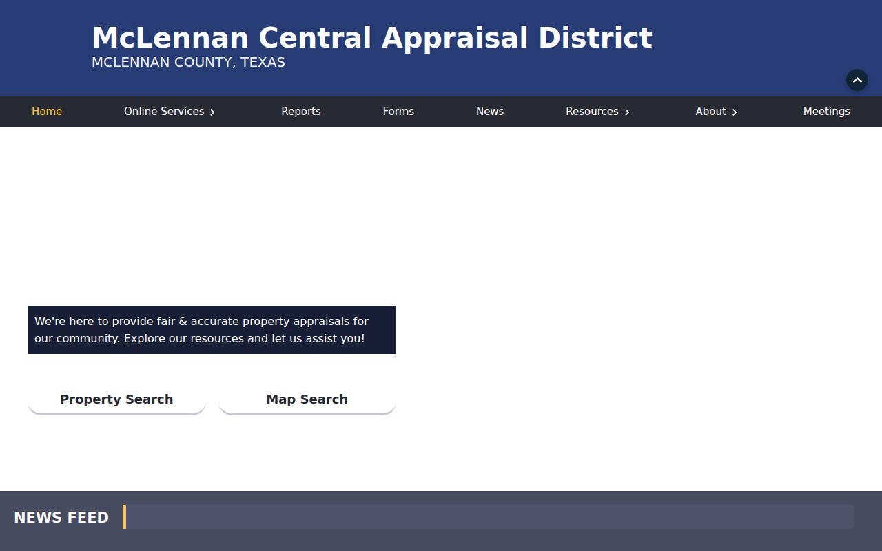The image size is (882, 551).
Task: Open the Forms page
Action: [398, 112]
